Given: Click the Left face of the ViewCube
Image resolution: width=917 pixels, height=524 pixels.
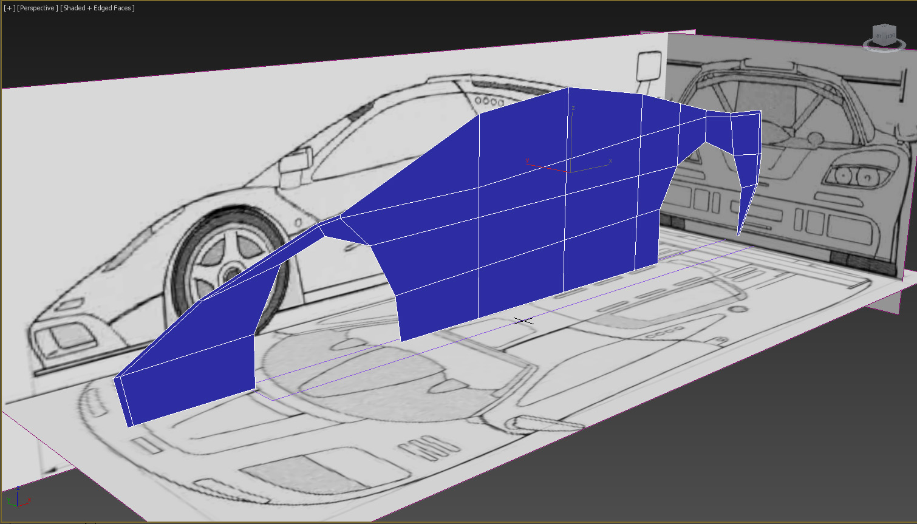Looking at the screenshot, I should pyautogui.click(x=879, y=36).
